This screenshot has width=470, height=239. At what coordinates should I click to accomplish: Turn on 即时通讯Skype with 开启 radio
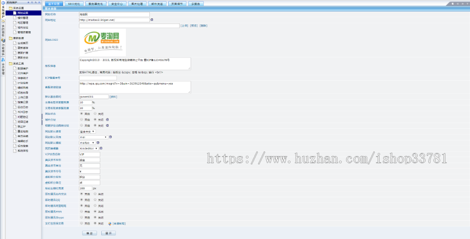[81, 218]
